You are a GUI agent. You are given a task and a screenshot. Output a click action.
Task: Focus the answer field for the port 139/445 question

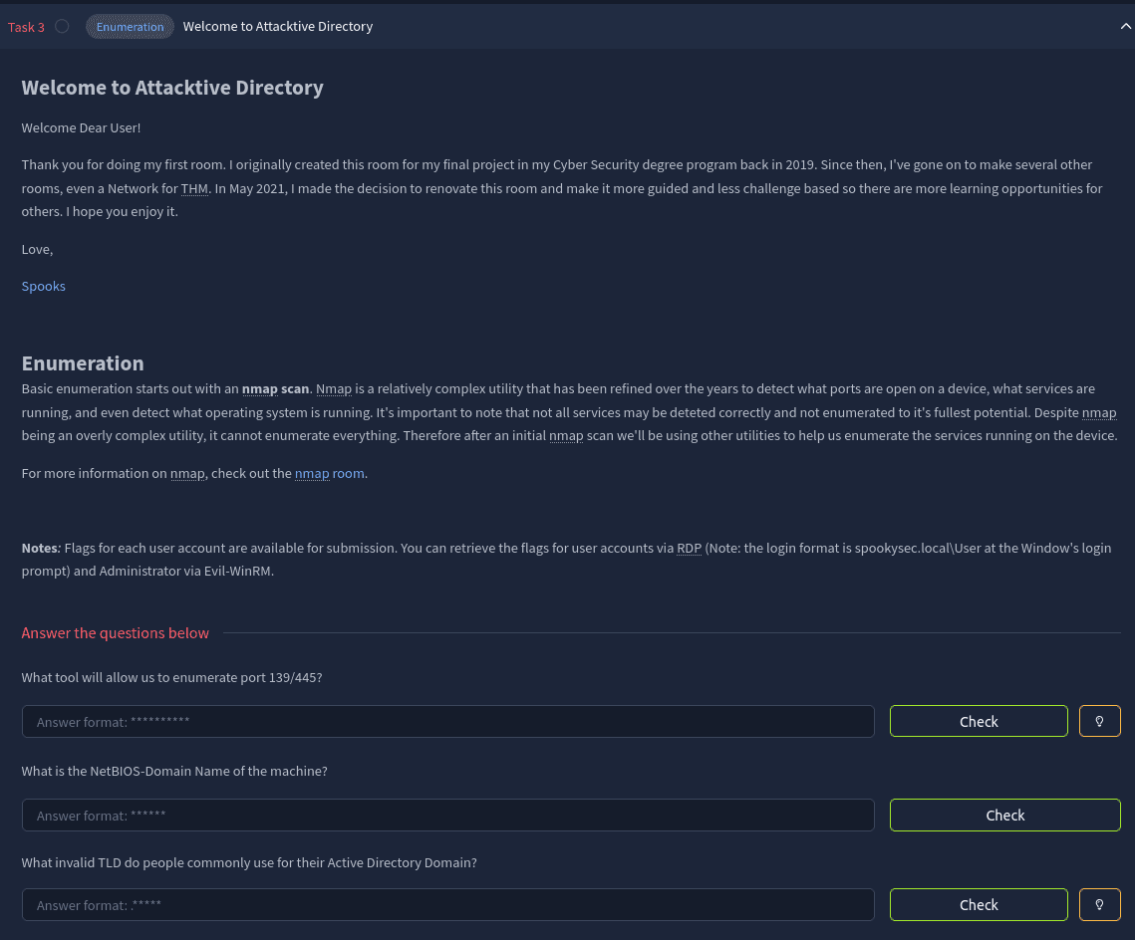coord(447,721)
